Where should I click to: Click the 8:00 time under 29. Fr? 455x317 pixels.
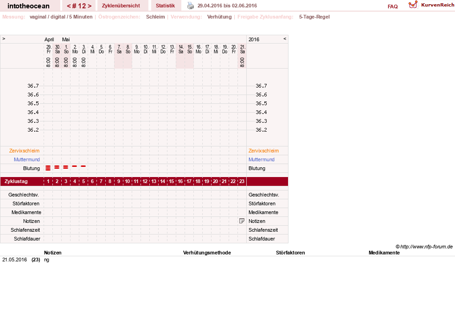pos(48,62)
